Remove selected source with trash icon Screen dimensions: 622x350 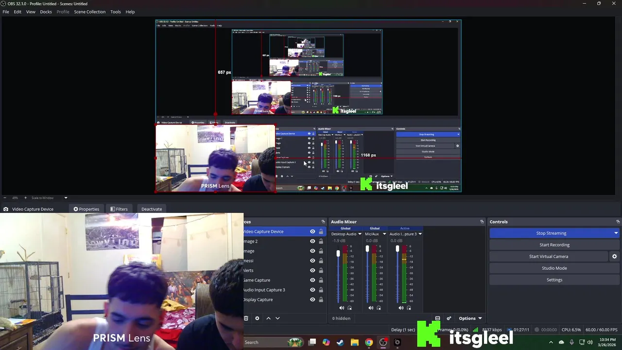point(246,318)
